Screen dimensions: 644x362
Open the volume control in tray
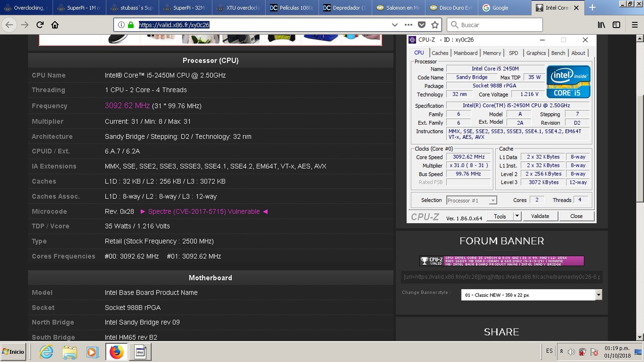[571, 352]
